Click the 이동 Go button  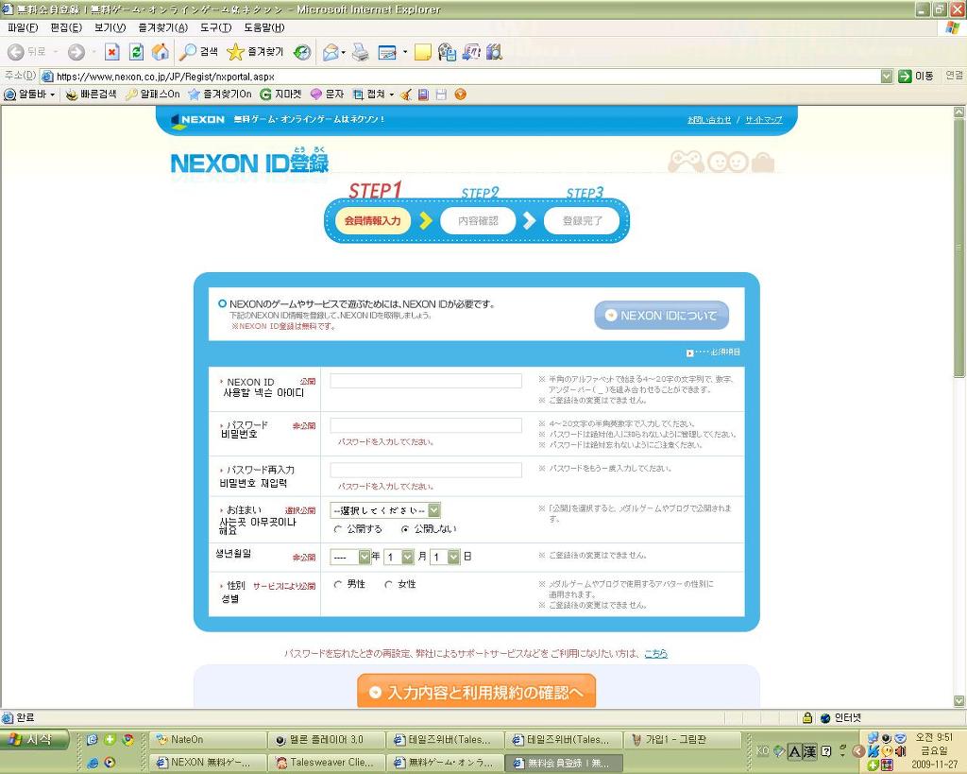[916, 76]
